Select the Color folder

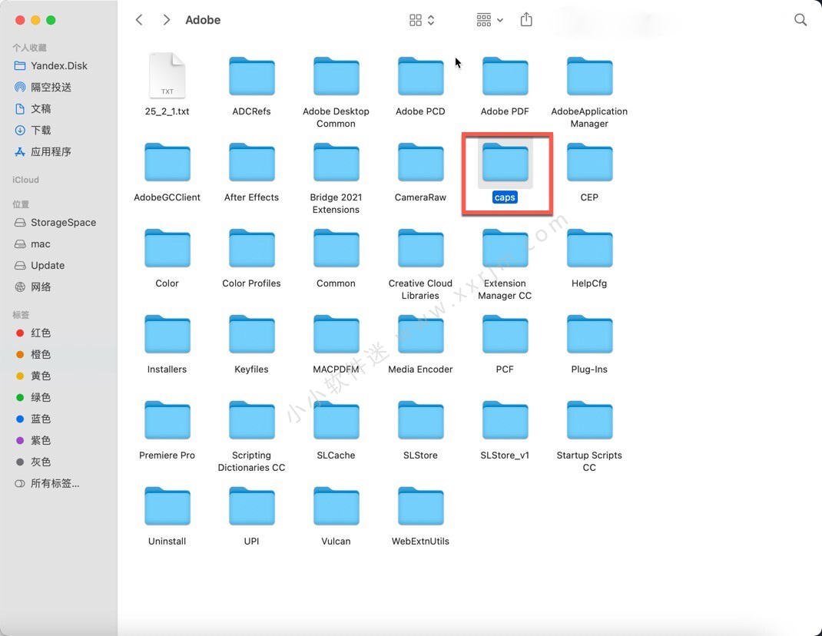167,248
